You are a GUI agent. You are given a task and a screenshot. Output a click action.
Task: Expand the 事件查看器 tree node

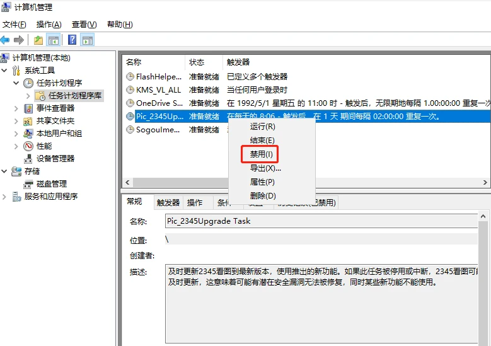[16, 108]
